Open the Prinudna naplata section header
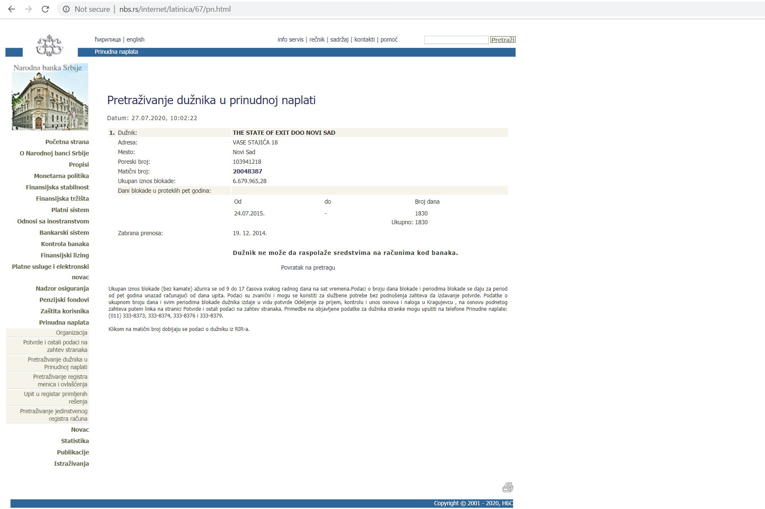The height and width of the screenshot is (509, 765). (x=116, y=52)
